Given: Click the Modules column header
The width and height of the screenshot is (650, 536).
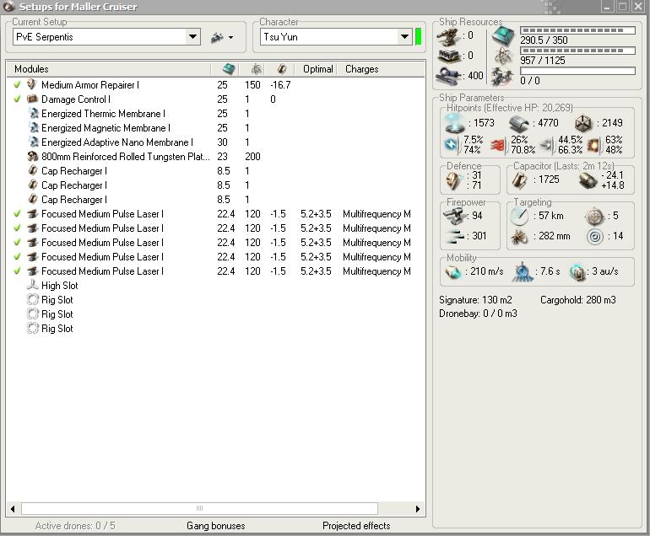Looking at the screenshot, I should tap(31, 69).
